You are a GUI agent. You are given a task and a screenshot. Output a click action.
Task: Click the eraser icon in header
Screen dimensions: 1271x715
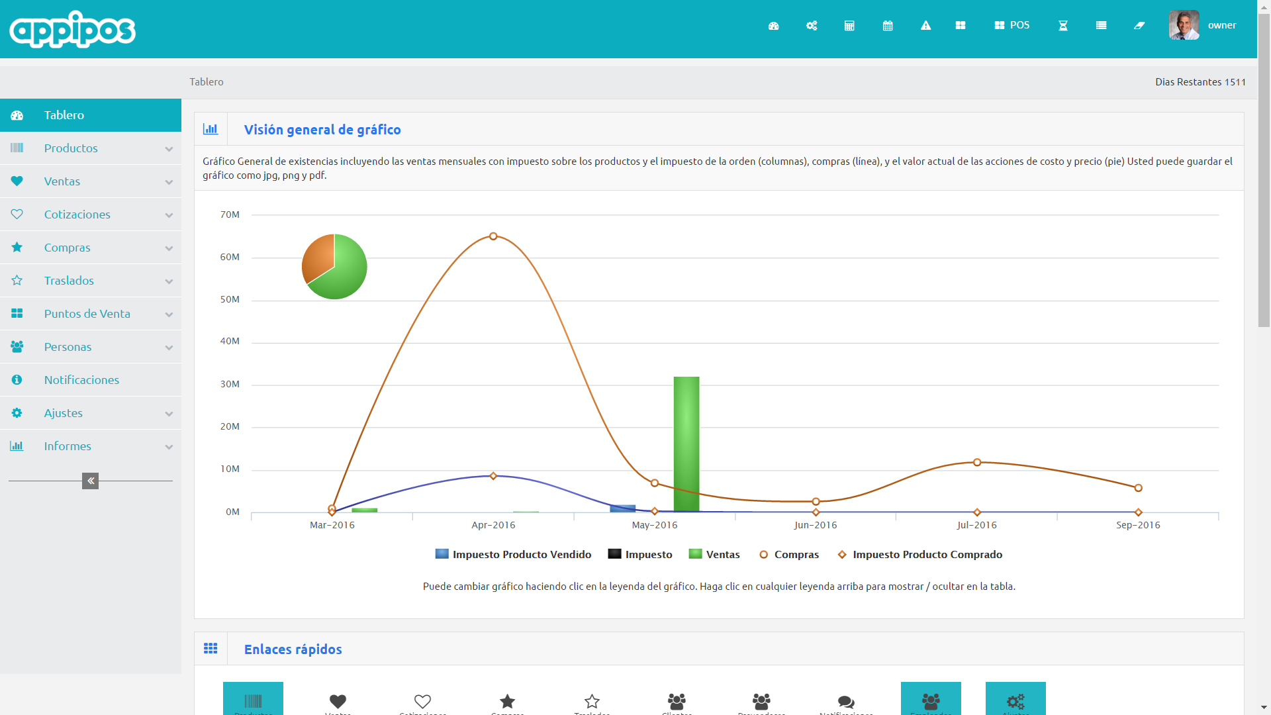pyautogui.click(x=1139, y=26)
